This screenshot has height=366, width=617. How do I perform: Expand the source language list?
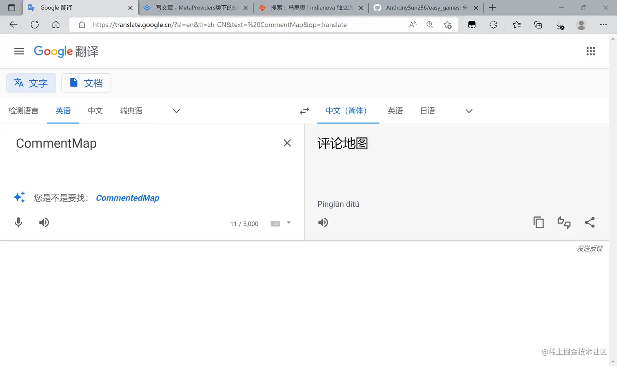point(176,111)
